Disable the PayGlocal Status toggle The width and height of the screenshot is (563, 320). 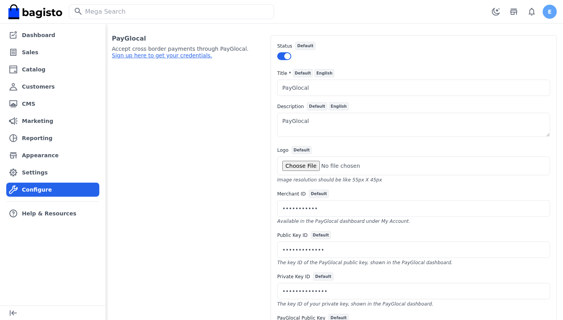284,56
